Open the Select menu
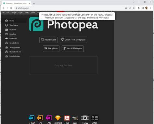 point(27,13)
